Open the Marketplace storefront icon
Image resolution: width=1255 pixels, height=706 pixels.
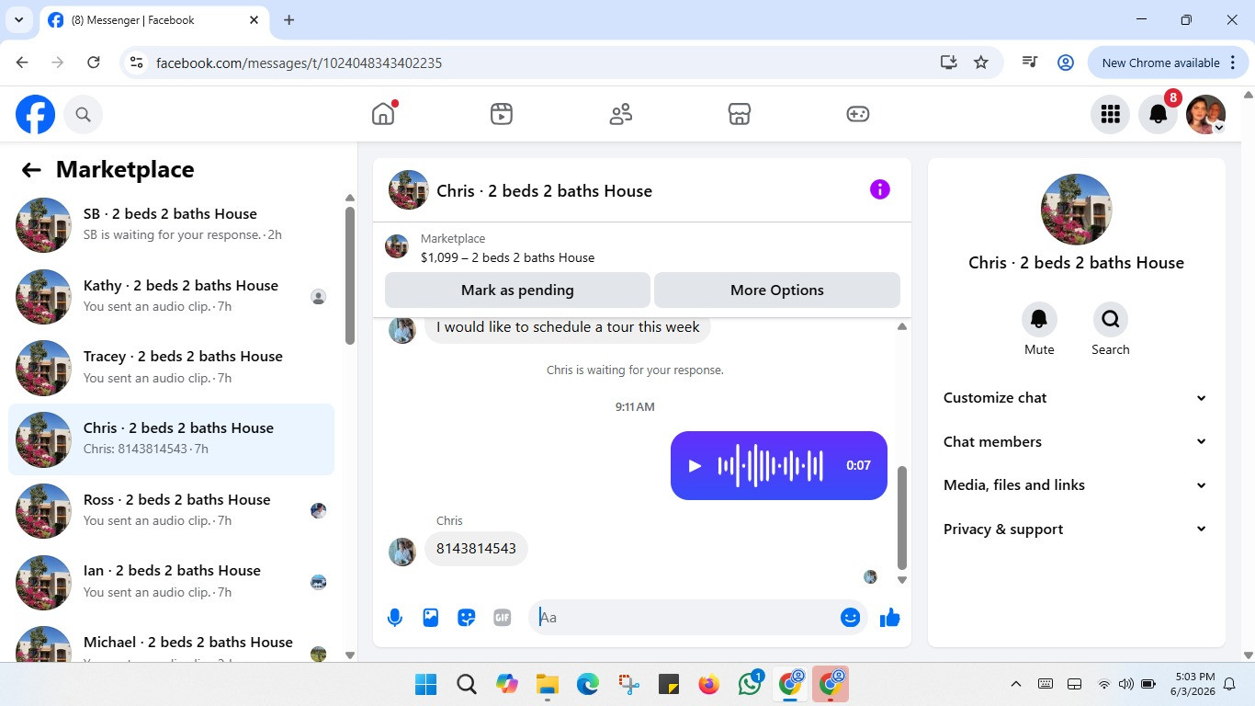point(740,114)
